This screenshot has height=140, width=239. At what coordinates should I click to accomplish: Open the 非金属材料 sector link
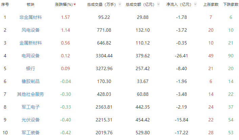pyautogui.click(x=30, y=17)
